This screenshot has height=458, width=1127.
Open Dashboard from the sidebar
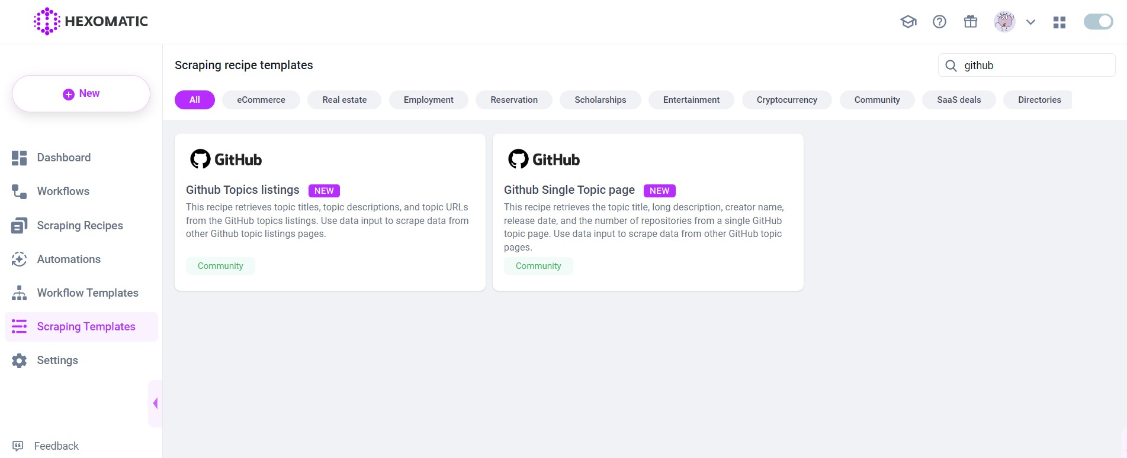[64, 158]
